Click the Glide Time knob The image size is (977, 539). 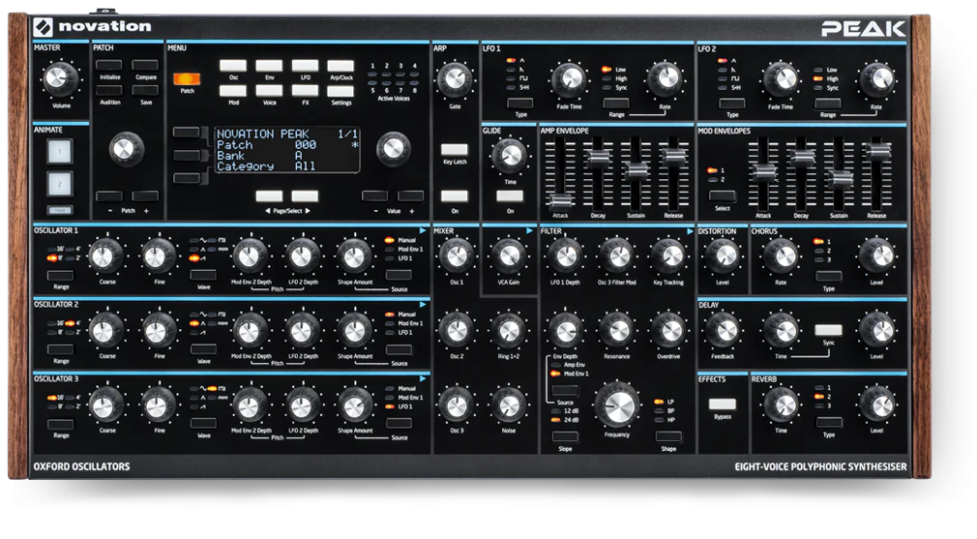(x=510, y=156)
